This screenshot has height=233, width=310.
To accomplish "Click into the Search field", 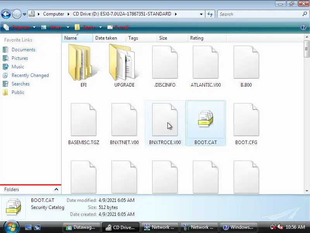I will click(x=259, y=14).
